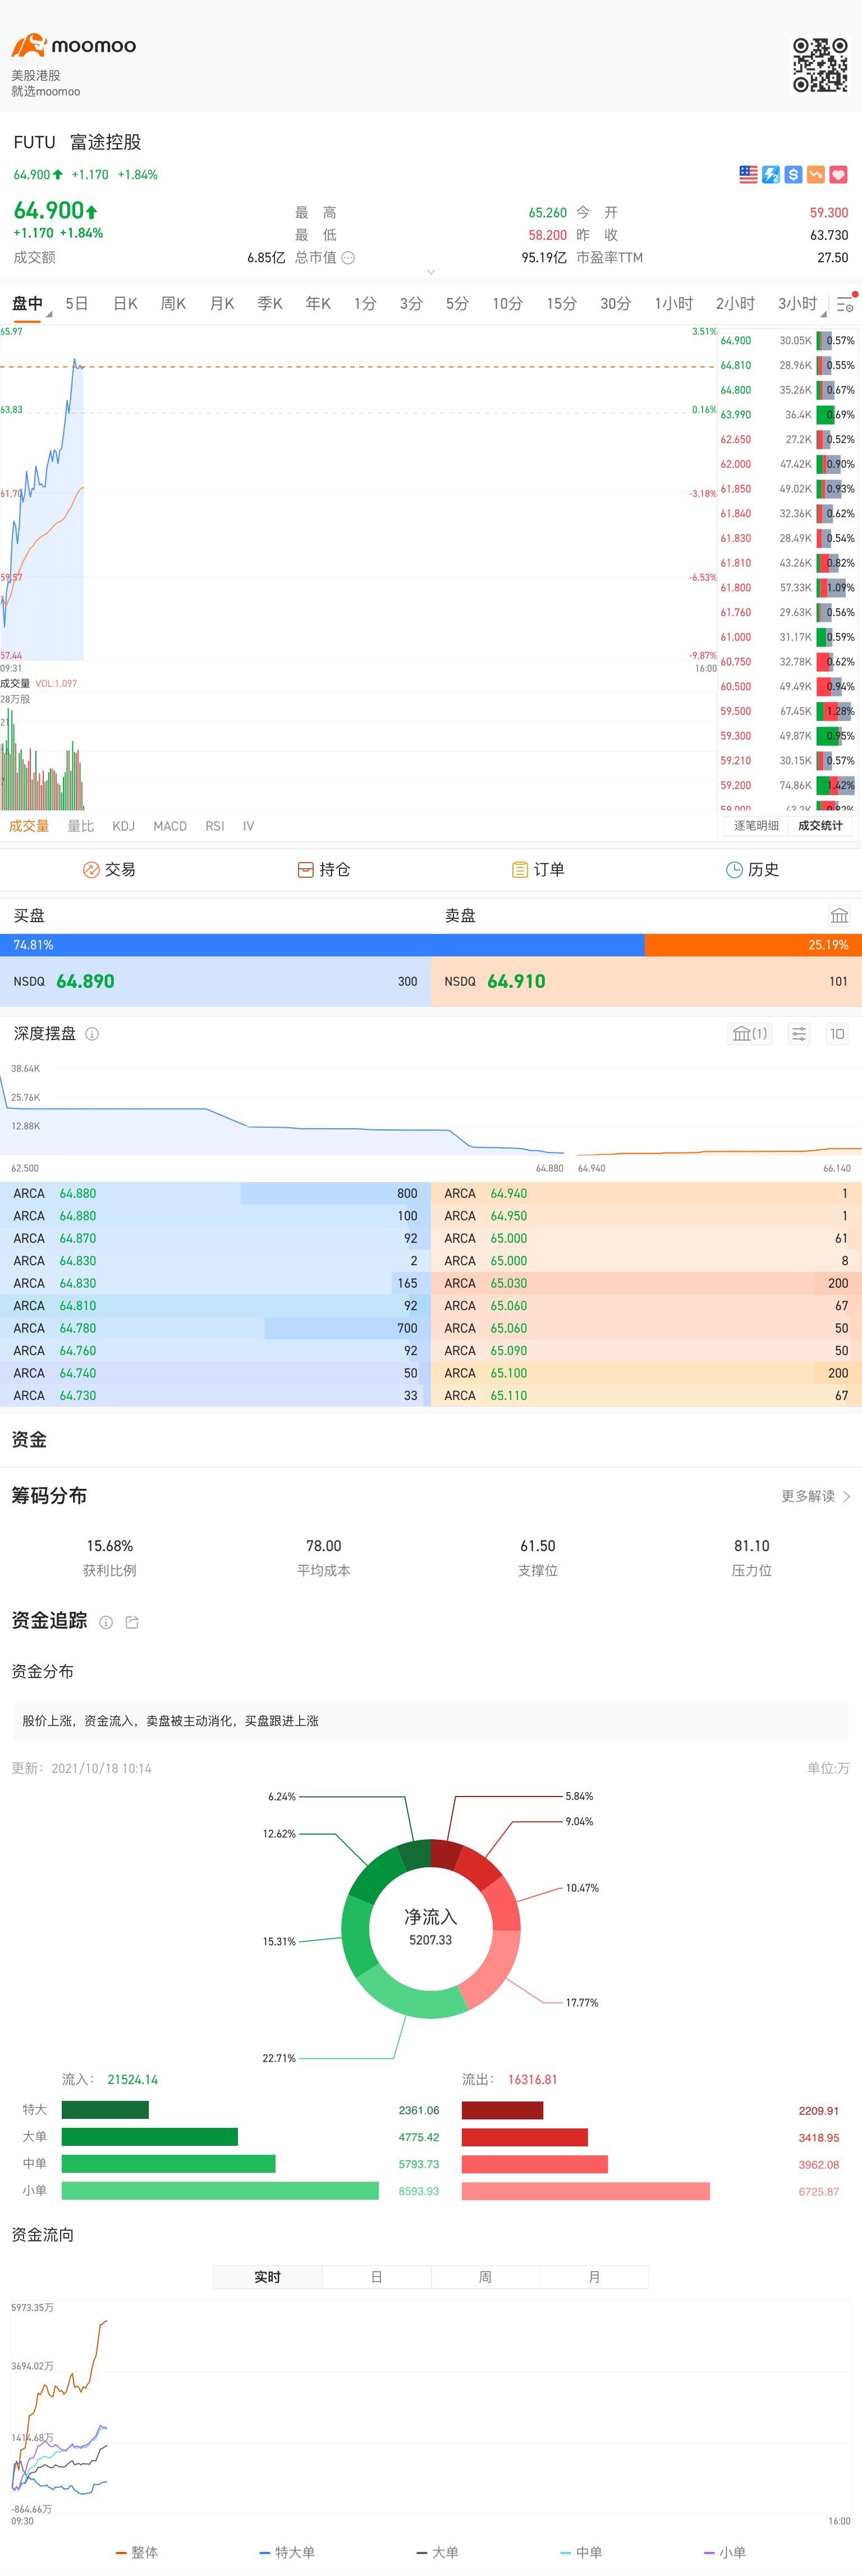Change depth level count 10
Screen dimensions: 862x2576
pos(837,1034)
